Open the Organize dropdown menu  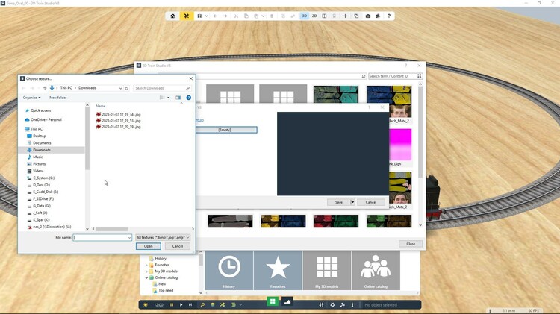coord(31,98)
